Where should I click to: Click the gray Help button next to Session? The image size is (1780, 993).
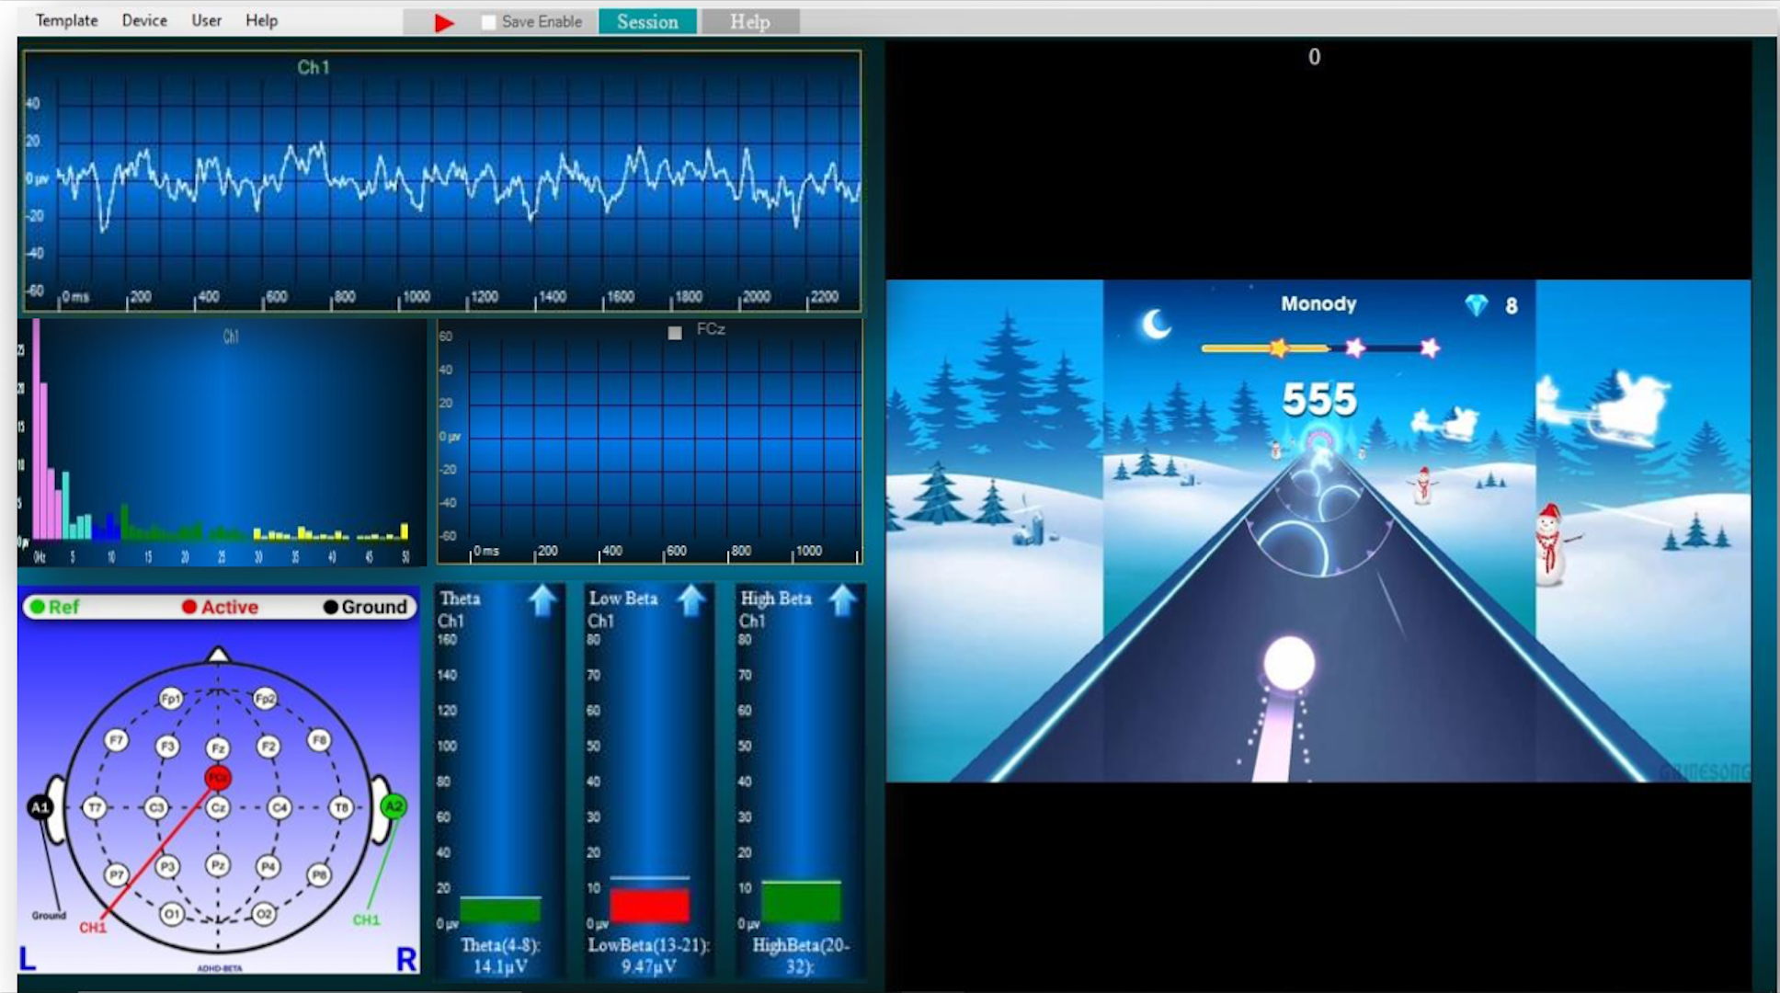click(x=749, y=20)
